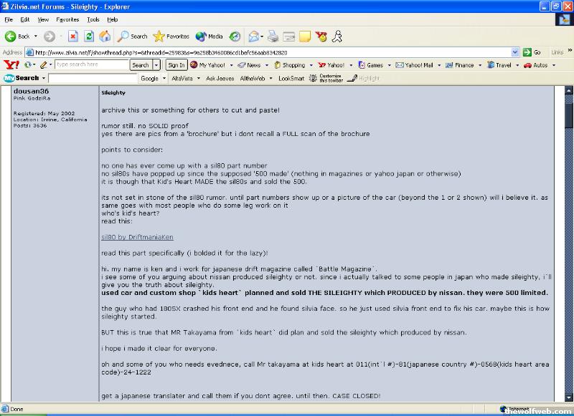Click the Yahoo! Y logo icon
Screen dimensions: 574x416
pyautogui.click(x=11, y=65)
